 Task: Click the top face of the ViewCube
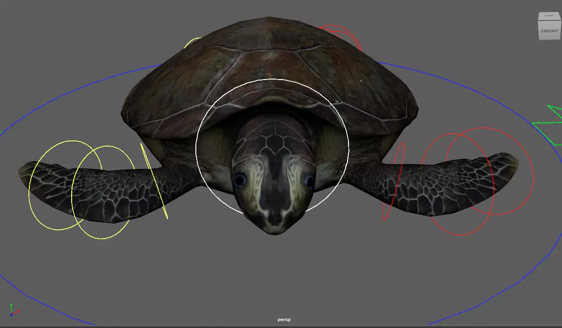[x=549, y=16]
